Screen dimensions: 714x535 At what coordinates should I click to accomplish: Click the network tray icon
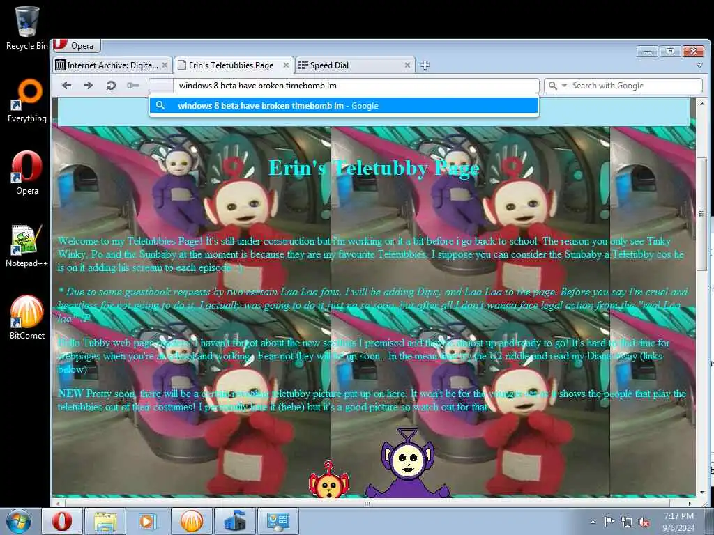[x=627, y=522]
